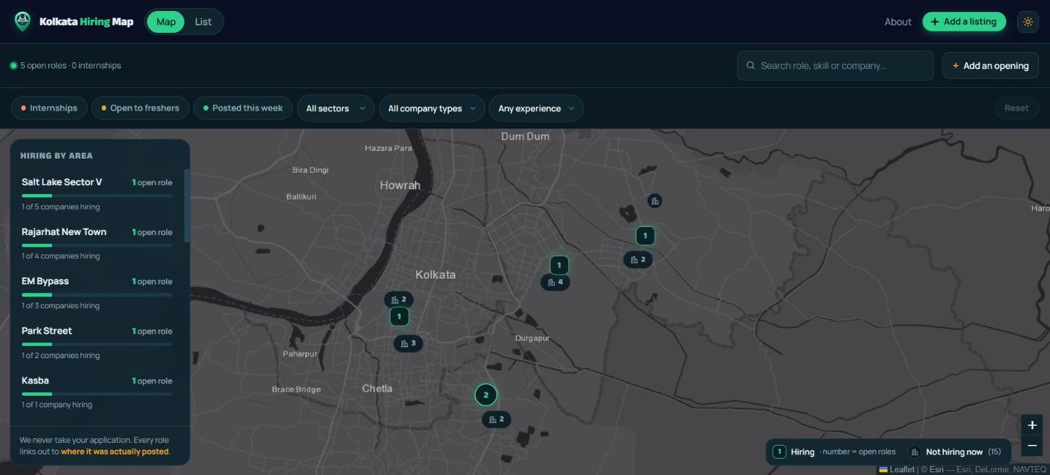Select Kasba area row

click(x=97, y=392)
